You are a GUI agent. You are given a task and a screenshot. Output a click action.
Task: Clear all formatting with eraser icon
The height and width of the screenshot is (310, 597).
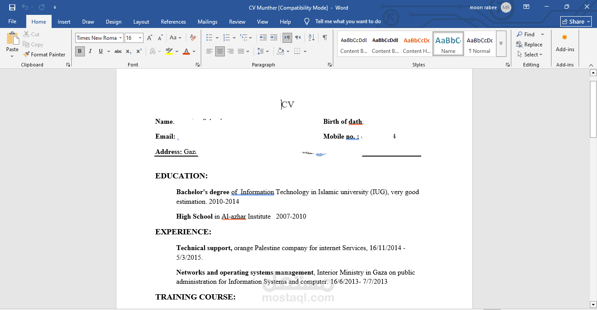193,38
